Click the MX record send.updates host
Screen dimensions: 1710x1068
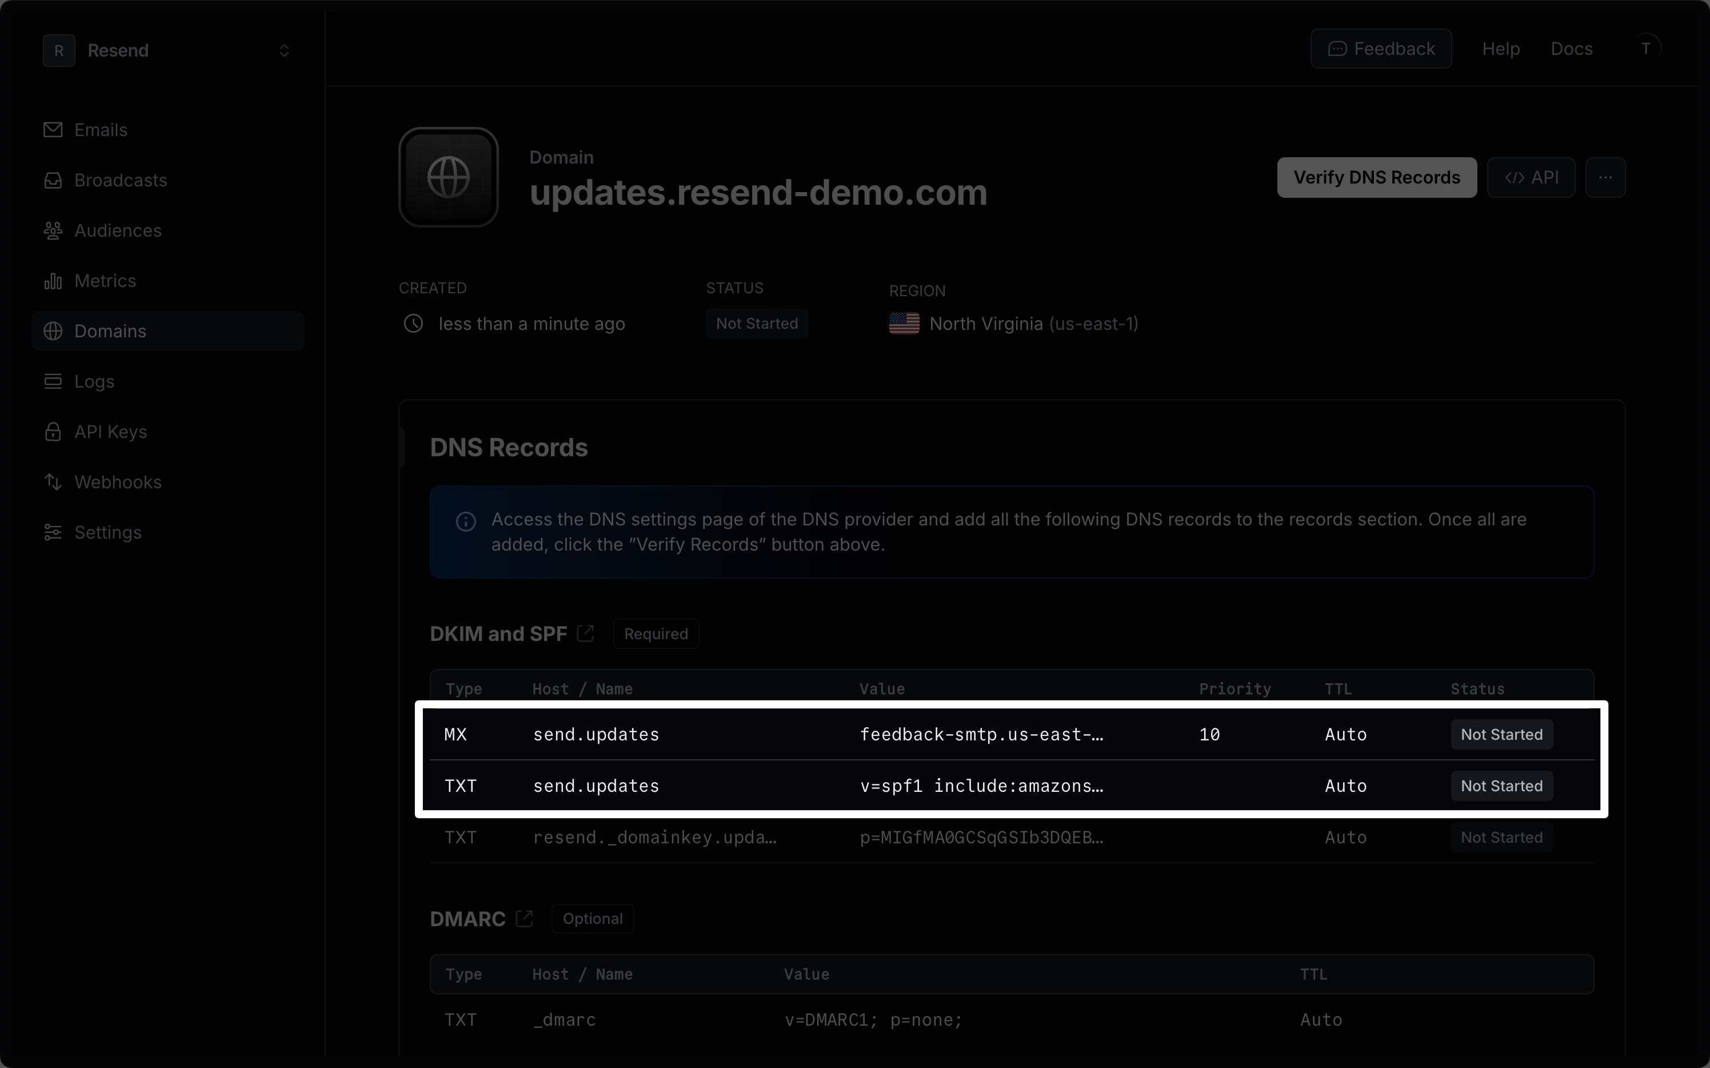596,735
